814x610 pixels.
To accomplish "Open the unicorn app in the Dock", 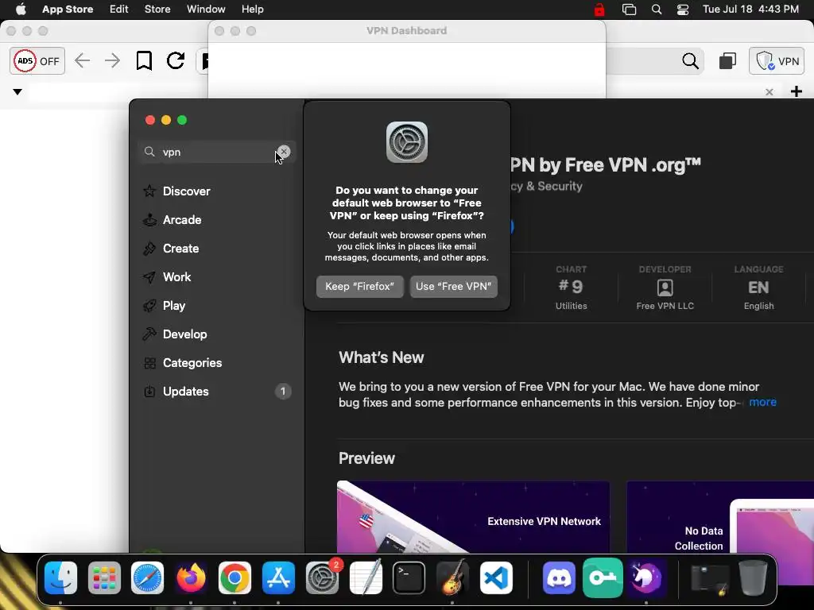I will point(645,577).
